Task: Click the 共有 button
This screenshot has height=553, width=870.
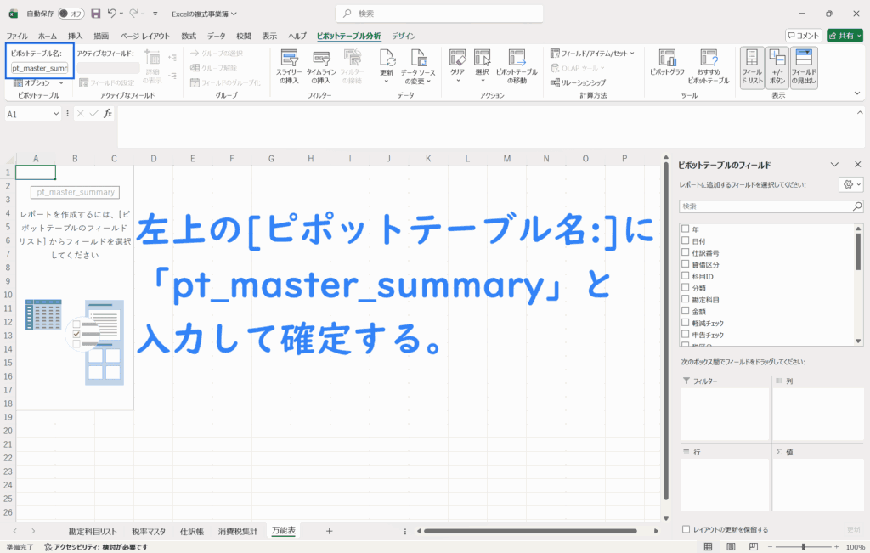Action: tap(845, 36)
